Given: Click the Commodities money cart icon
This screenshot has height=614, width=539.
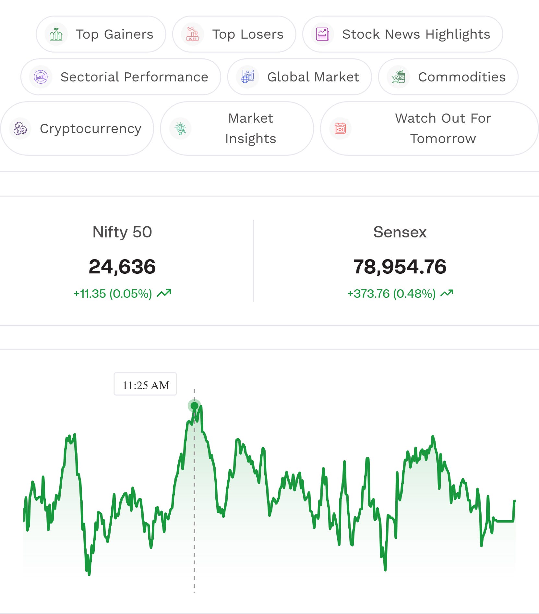Looking at the screenshot, I should pos(399,77).
